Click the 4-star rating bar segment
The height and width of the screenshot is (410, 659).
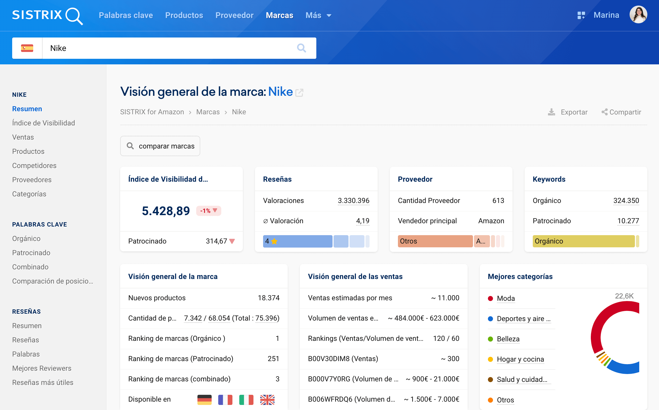pyautogui.click(x=297, y=241)
